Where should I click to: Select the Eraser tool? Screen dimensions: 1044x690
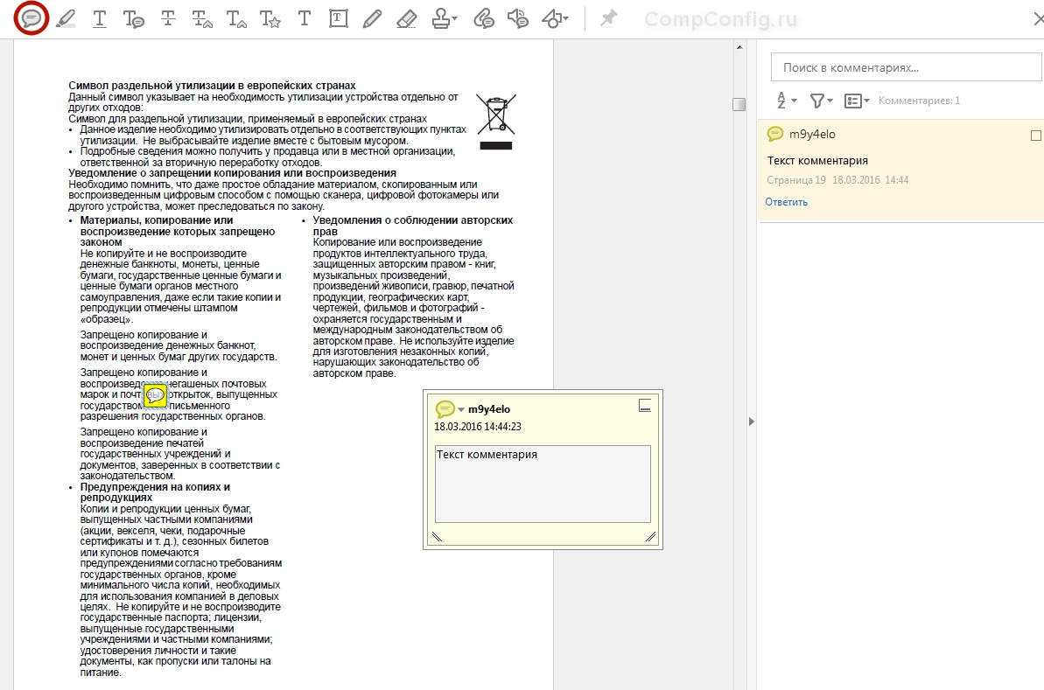point(406,18)
